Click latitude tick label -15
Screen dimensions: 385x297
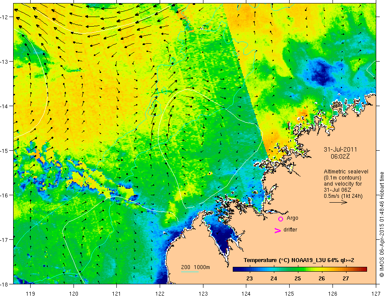[x=4, y=150]
